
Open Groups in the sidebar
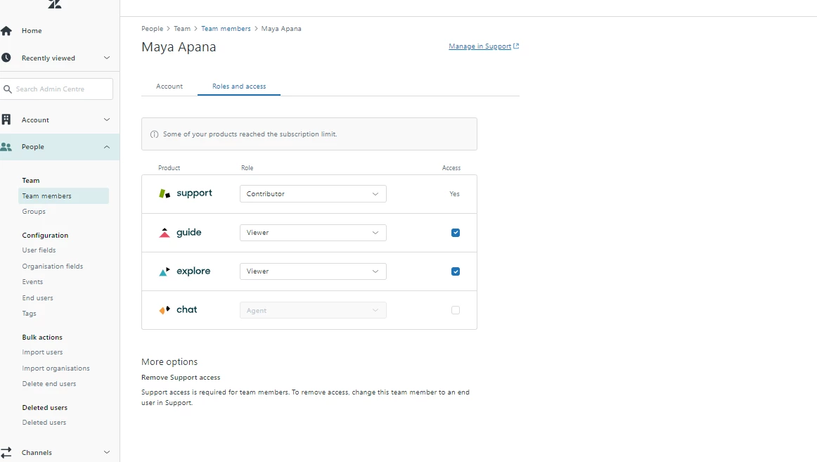[x=34, y=212]
